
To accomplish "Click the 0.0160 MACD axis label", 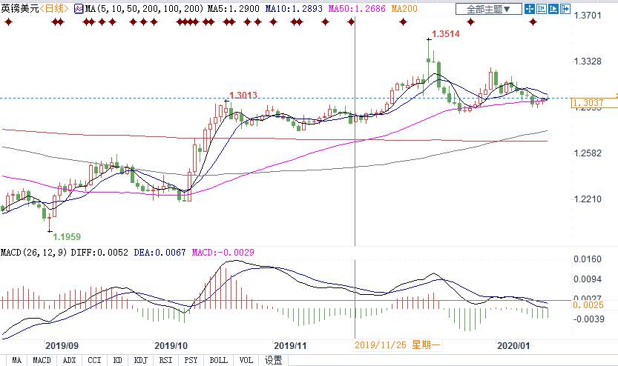I will [588, 259].
